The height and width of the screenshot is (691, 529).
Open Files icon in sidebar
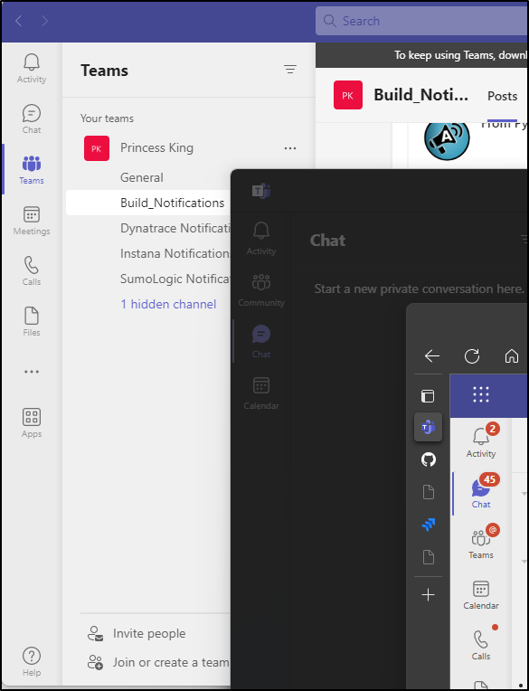[x=32, y=322]
